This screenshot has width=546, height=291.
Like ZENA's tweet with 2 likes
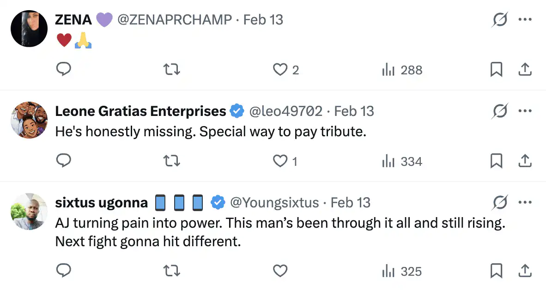pos(280,70)
